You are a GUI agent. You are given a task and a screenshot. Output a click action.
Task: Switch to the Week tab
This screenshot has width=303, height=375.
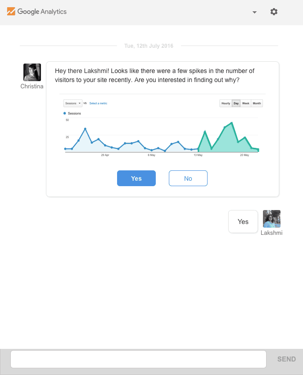coord(246,103)
